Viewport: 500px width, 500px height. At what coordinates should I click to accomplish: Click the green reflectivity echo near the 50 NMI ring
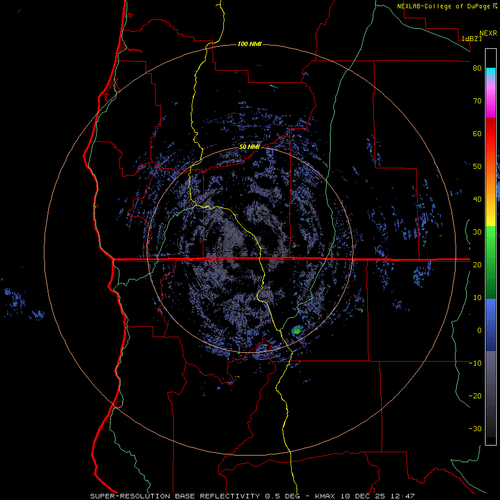[x=297, y=331]
